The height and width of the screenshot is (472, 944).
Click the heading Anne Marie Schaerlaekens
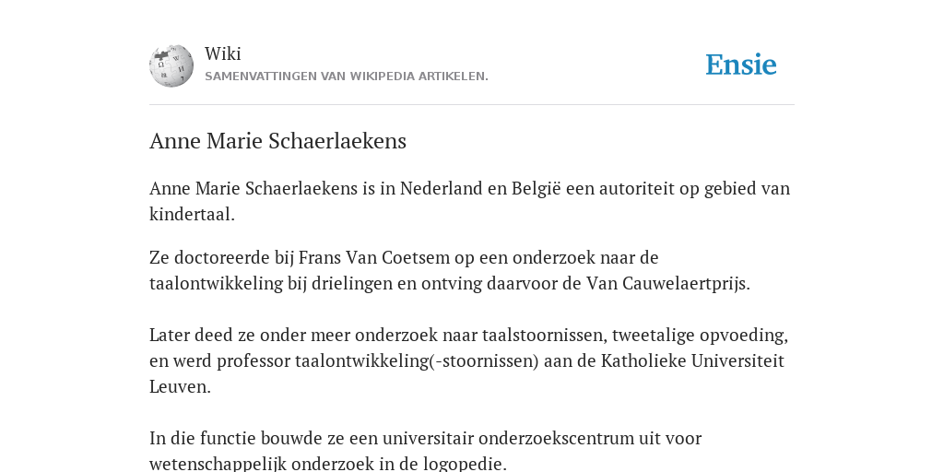click(277, 141)
